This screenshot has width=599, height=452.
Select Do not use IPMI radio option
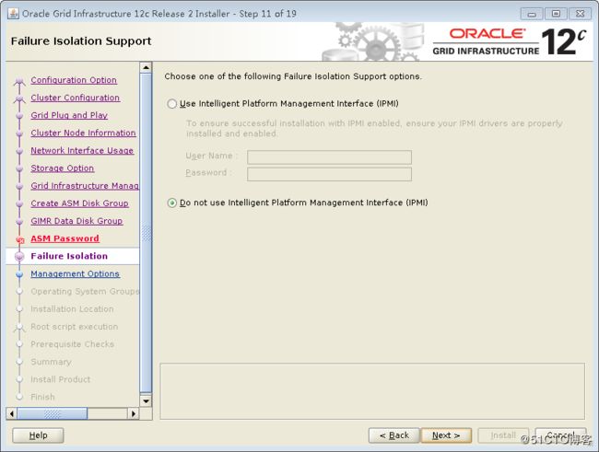click(x=172, y=203)
